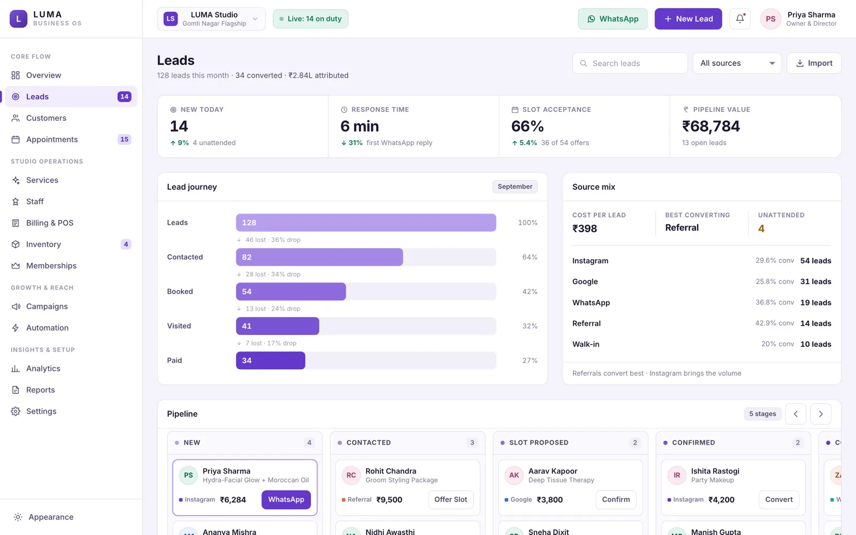The height and width of the screenshot is (535, 856).
Task: Select Instagram row in Source mix
Action: tap(702, 261)
